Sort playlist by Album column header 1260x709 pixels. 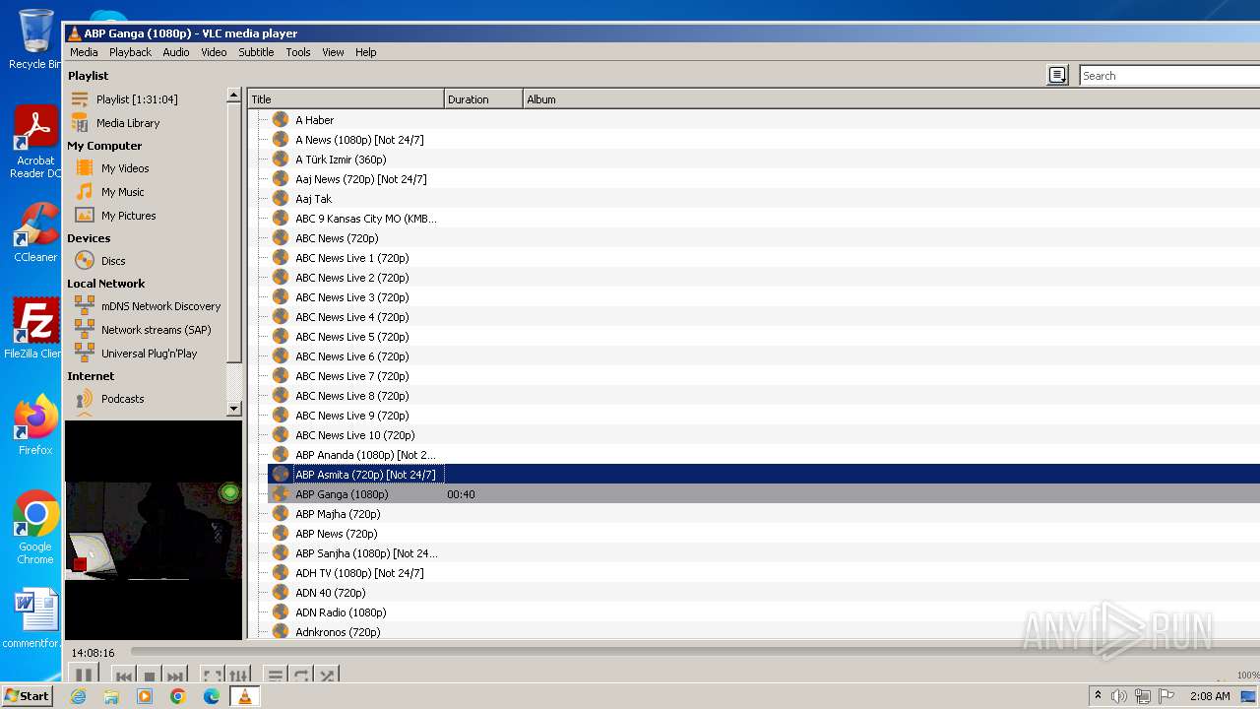tap(891, 99)
